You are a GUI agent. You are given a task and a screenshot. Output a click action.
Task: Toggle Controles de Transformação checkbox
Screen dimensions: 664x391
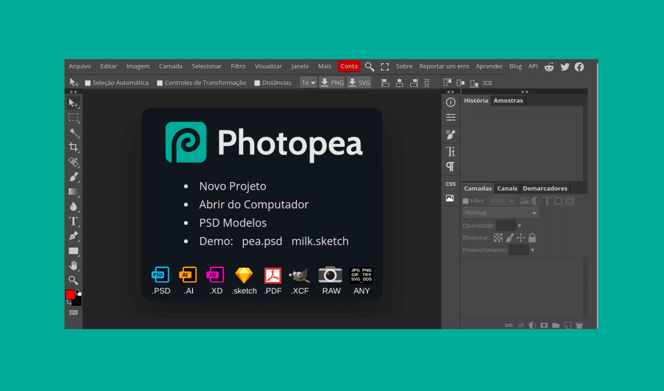click(160, 83)
